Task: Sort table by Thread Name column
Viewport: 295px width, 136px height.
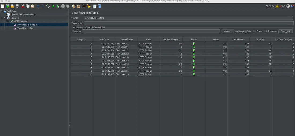Action: pos(126,40)
